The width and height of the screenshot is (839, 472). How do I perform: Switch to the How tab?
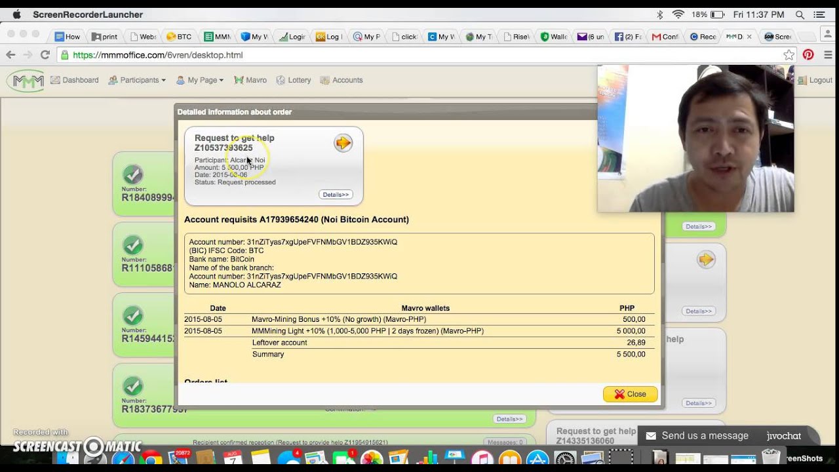(68, 37)
